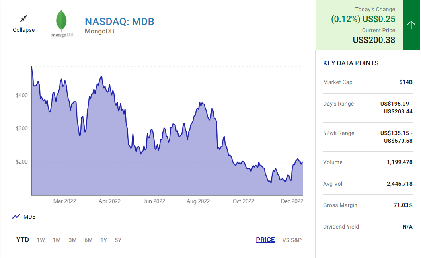Click the MDB legend line icon
Screen dimensions: 421x258
coord(16,217)
